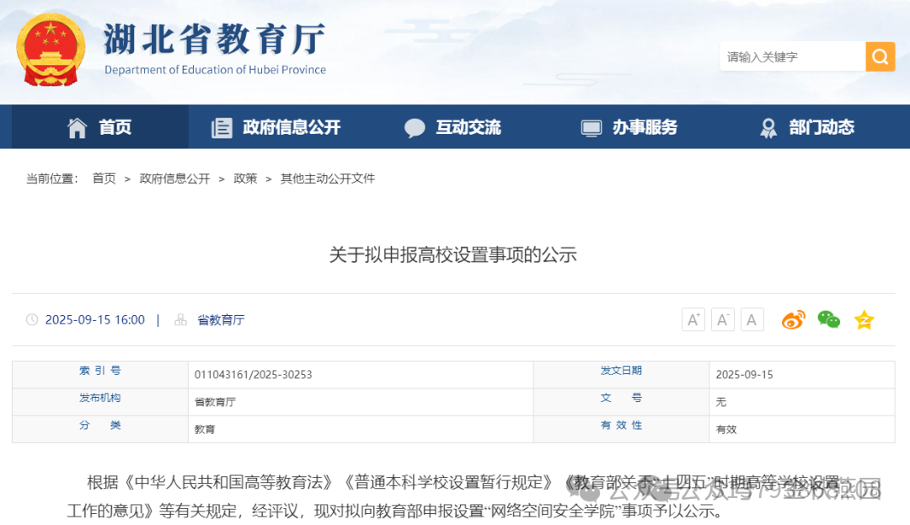Open the 办事服务 navigation tab
This screenshot has width=910, height=525.
(629, 127)
